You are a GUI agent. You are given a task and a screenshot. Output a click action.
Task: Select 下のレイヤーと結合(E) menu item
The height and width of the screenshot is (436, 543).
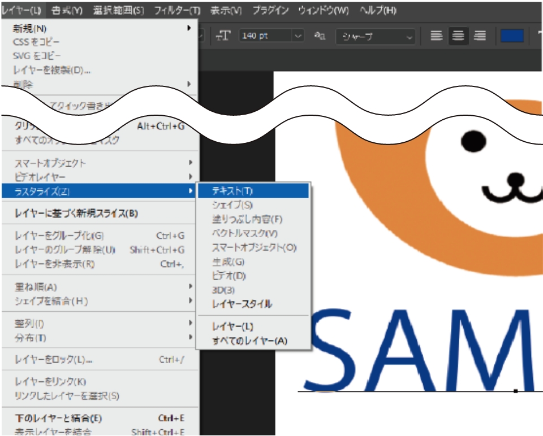coord(58,418)
